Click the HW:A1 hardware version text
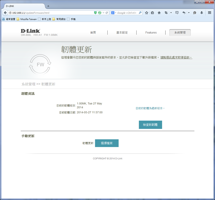This screenshot has width=215, height=200. pyautogui.click(x=38, y=35)
